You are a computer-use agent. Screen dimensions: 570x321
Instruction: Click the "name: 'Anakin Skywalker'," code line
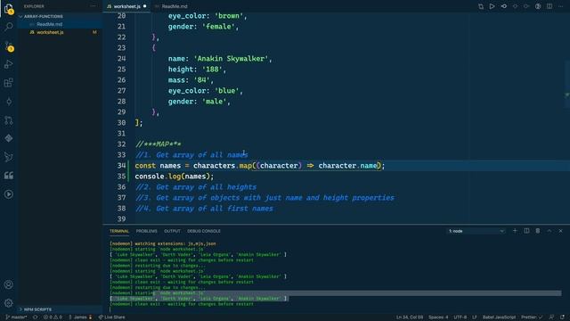pyautogui.click(x=220, y=59)
